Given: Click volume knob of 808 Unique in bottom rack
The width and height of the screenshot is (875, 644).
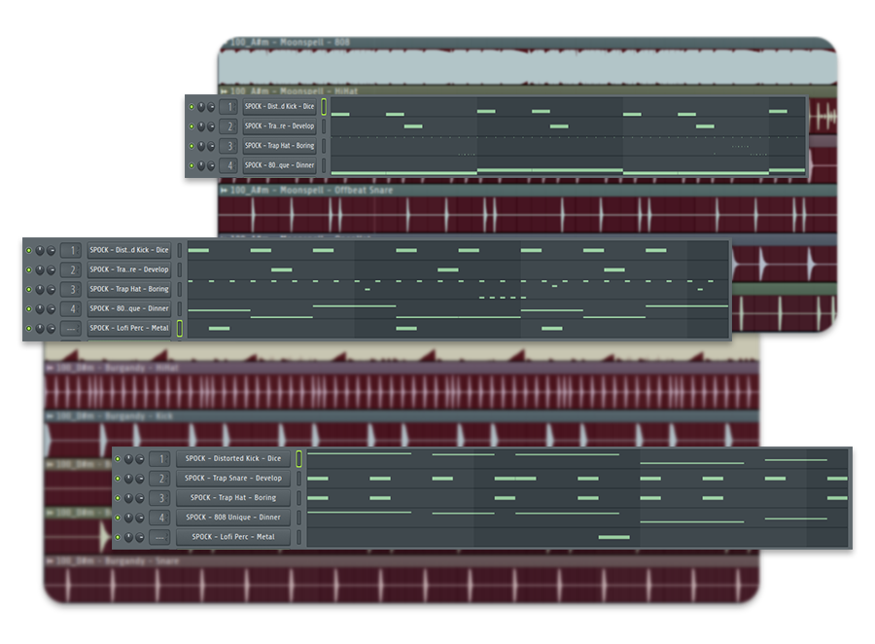Looking at the screenshot, I should coord(140,518).
